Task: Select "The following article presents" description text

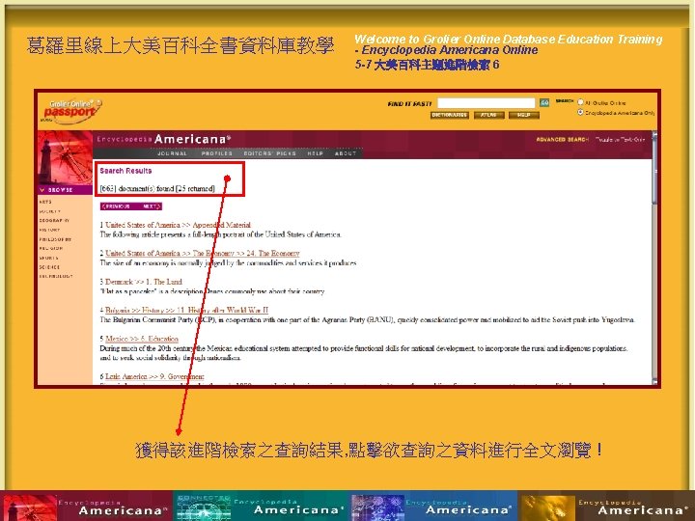Action: pyautogui.click(x=221, y=234)
